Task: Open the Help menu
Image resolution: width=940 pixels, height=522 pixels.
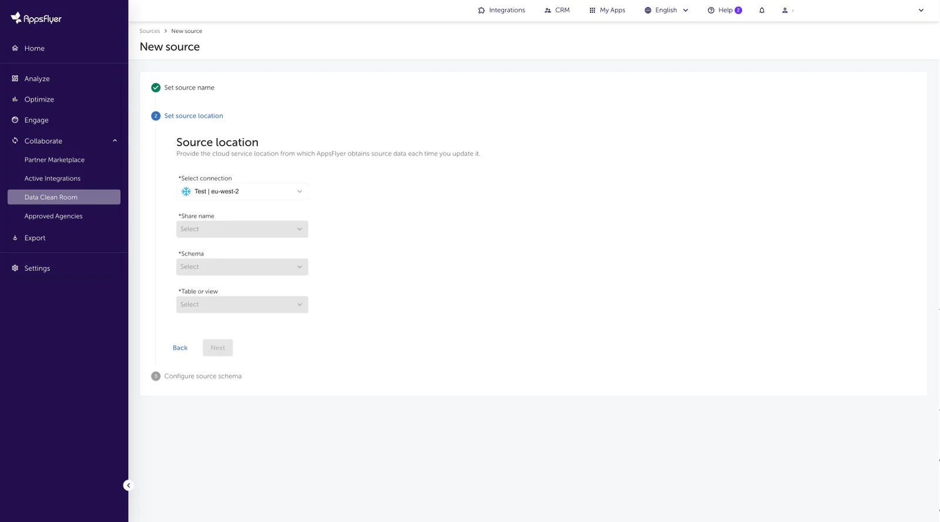Action: pos(724,11)
